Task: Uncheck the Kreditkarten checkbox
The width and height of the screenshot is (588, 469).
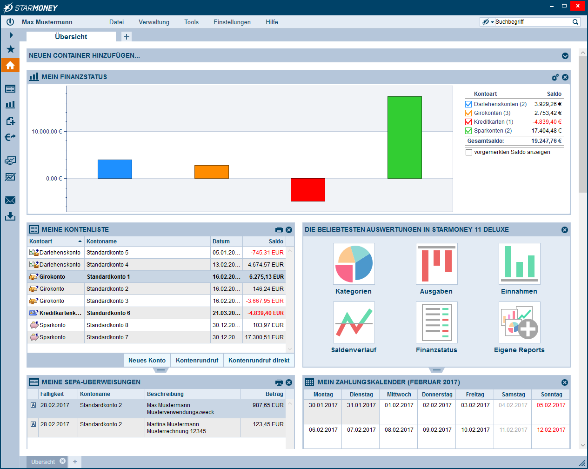Action: pos(468,122)
